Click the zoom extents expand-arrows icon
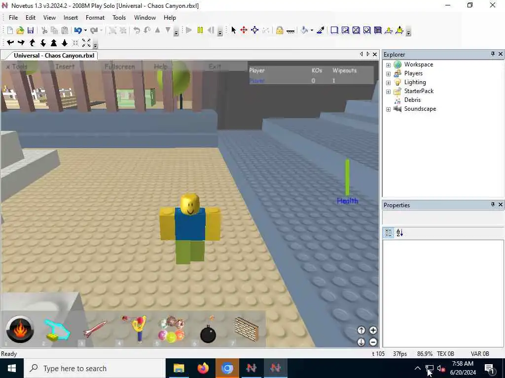This screenshot has height=378, width=505. (x=86, y=42)
